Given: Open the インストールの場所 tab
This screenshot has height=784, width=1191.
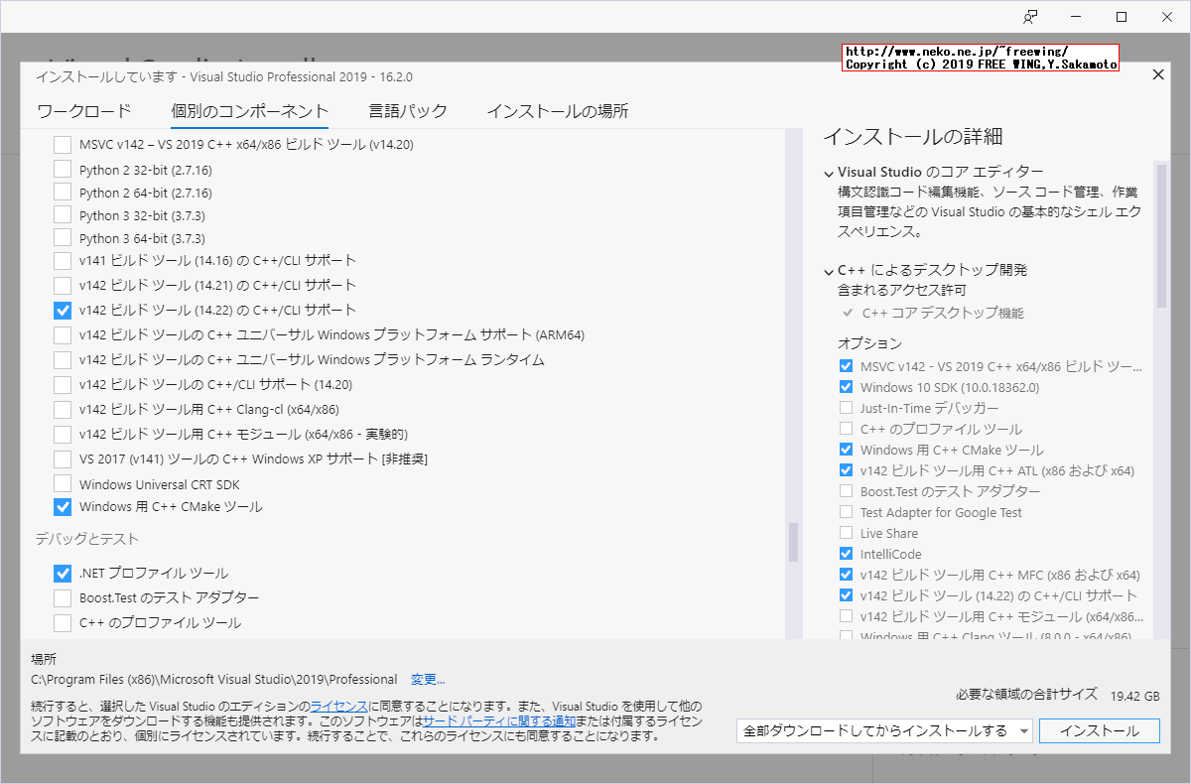Looking at the screenshot, I should click(557, 111).
